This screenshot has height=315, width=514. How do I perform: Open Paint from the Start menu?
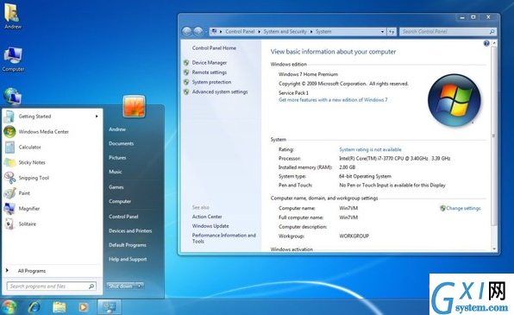tap(24, 193)
